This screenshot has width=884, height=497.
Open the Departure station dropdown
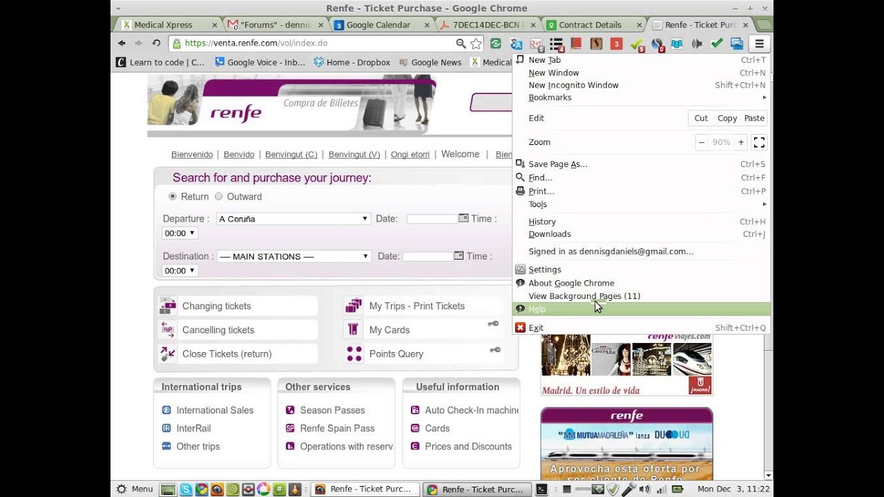(x=294, y=219)
